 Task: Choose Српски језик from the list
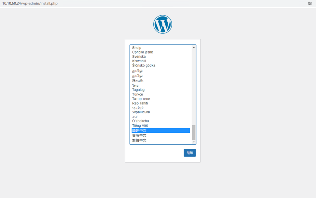click(x=161, y=52)
